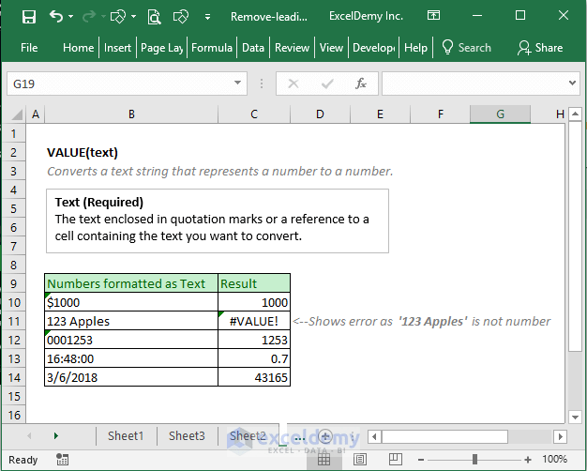Click cell containing 16:48:00
Viewport: 587px width, 471px height.
(131, 358)
